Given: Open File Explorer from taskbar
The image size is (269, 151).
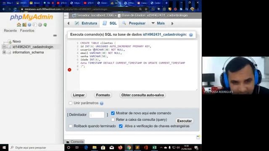Looking at the screenshot, I should point(95,147).
